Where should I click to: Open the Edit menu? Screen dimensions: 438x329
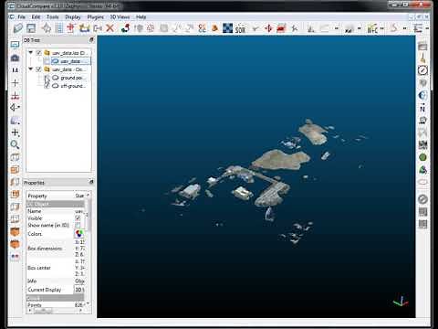click(x=36, y=17)
